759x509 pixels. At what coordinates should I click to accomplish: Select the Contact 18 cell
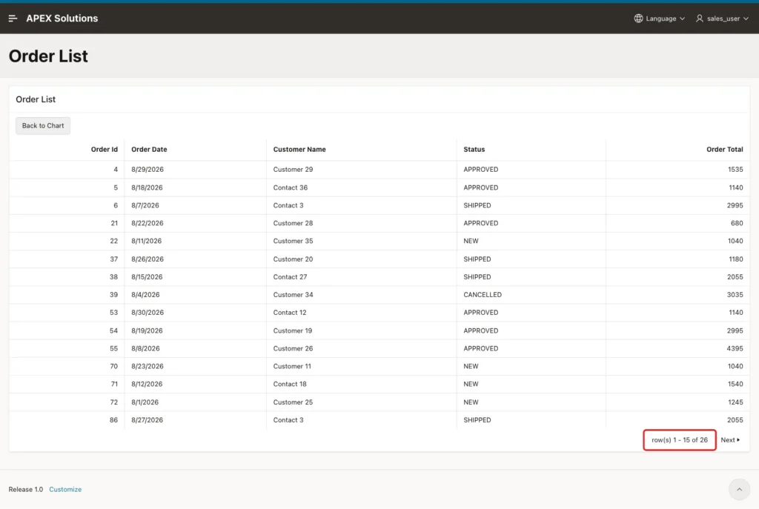tap(290, 385)
